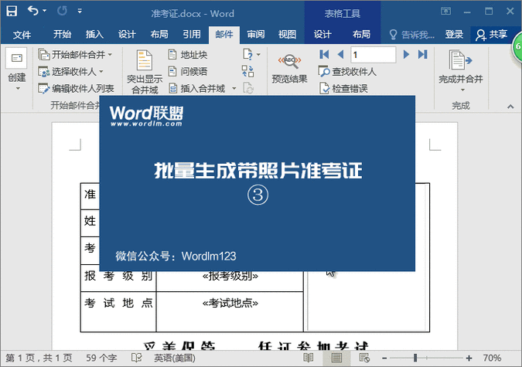522x367 pixels.
Task: Click the «考试地点» merge field
Action: [x=230, y=303]
